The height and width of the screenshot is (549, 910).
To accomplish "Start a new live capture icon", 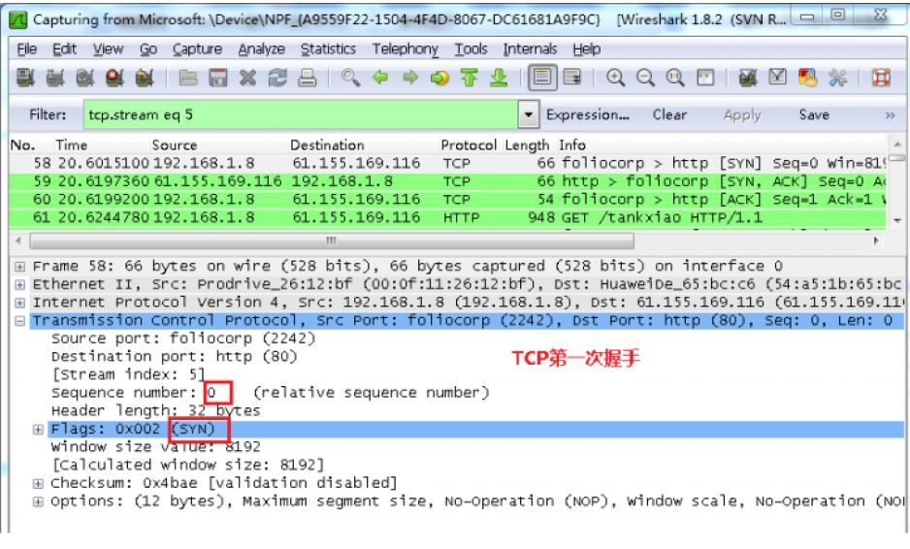I will [84, 78].
